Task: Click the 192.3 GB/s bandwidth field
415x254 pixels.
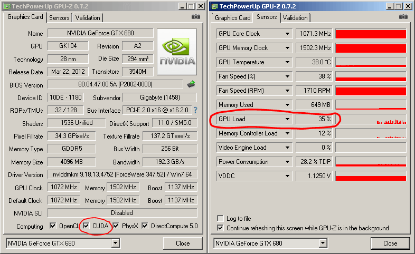Action: coord(170,162)
